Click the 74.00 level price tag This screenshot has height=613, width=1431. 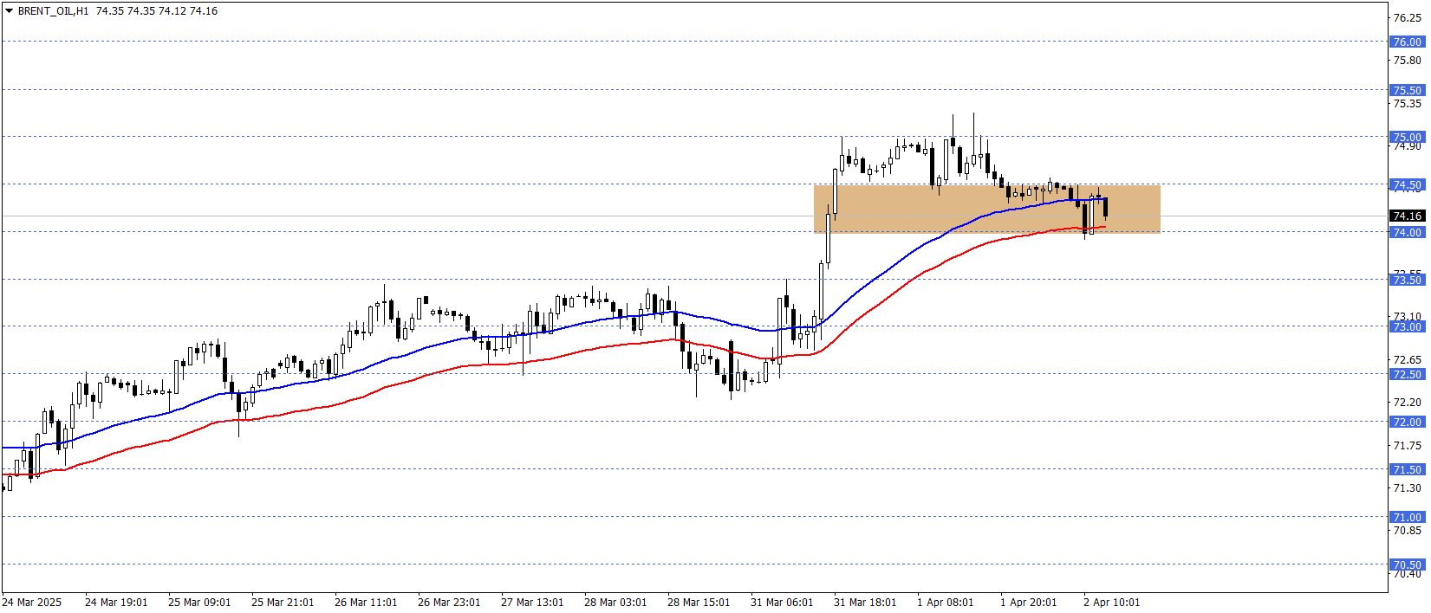[x=1407, y=232]
